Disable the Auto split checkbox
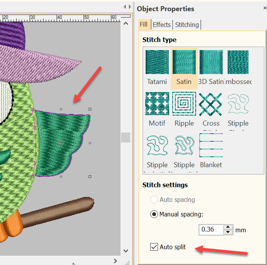 coord(154,247)
